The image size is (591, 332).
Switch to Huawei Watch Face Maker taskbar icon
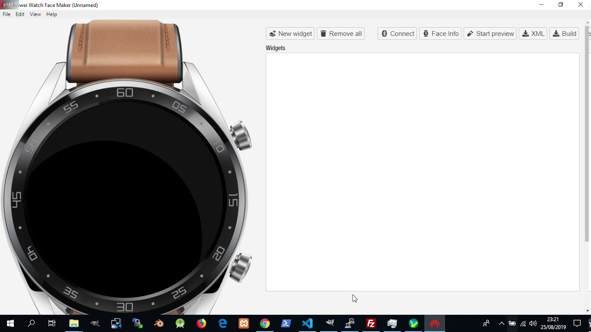434,323
